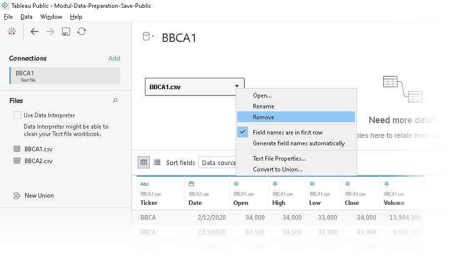Click the save disk icon
This screenshot has width=464, height=266.
(x=66, y=32)
